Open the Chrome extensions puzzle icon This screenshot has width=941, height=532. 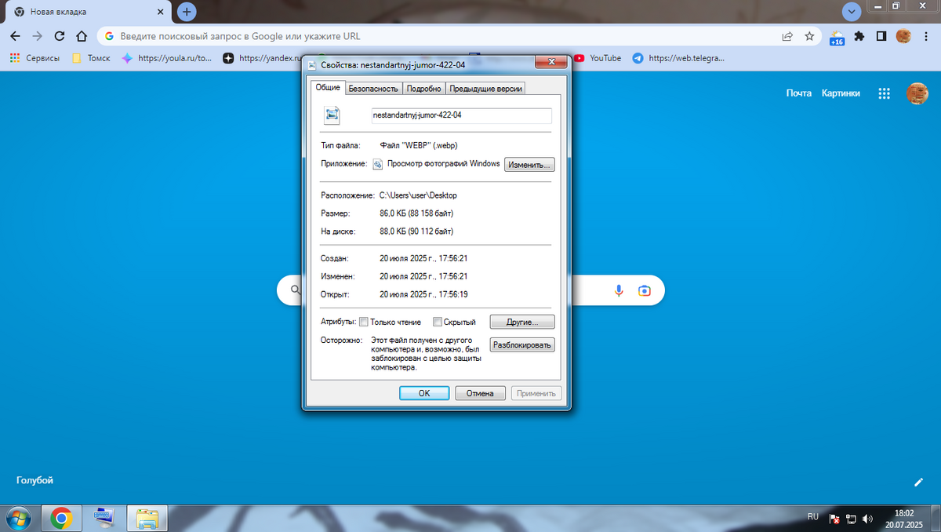859,36
